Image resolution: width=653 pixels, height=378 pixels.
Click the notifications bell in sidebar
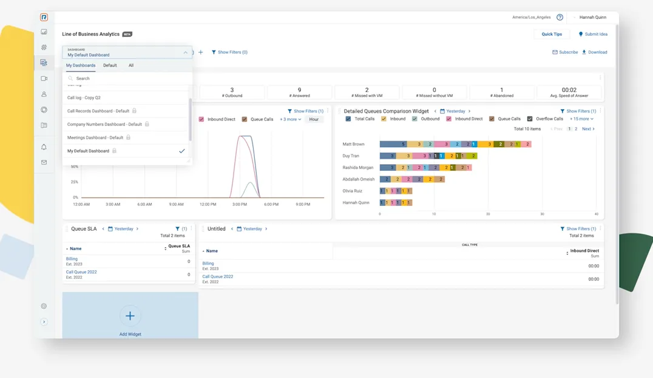(44, 147)
